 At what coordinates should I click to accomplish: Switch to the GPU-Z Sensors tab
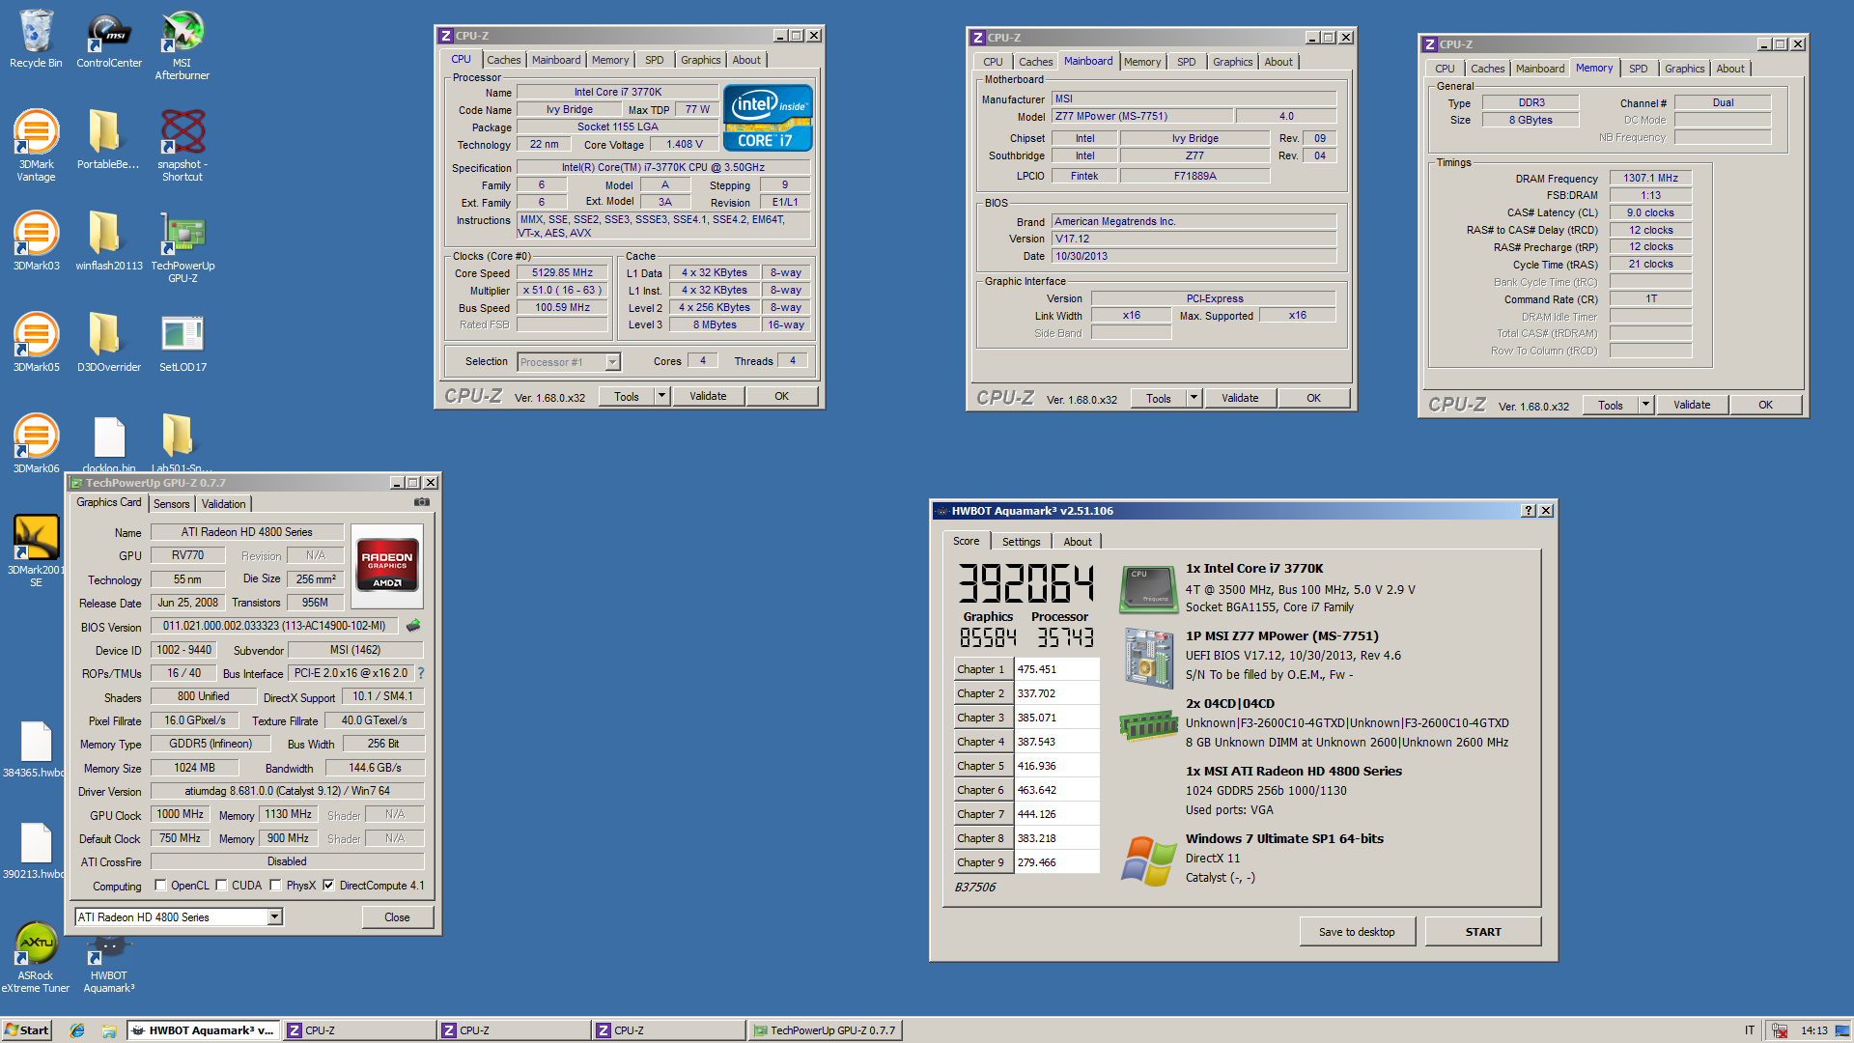coord(172,504)
